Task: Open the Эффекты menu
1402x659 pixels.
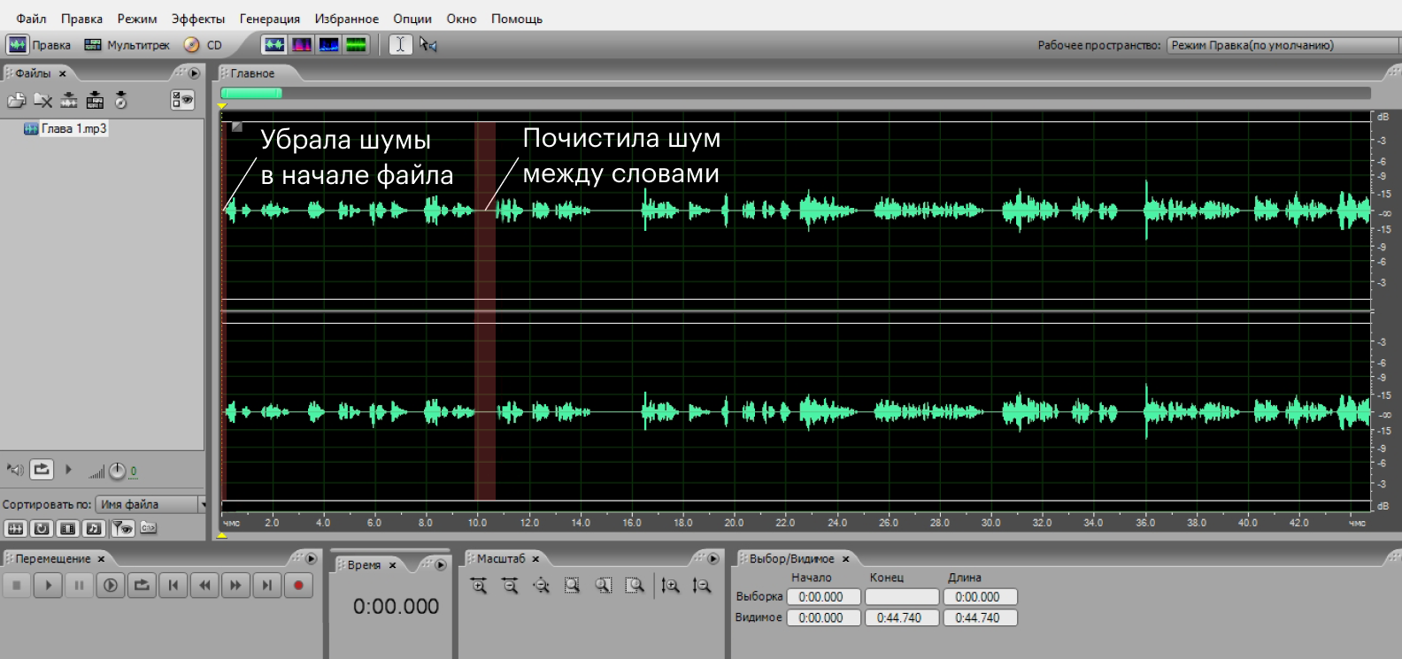Action: [198, 19]
